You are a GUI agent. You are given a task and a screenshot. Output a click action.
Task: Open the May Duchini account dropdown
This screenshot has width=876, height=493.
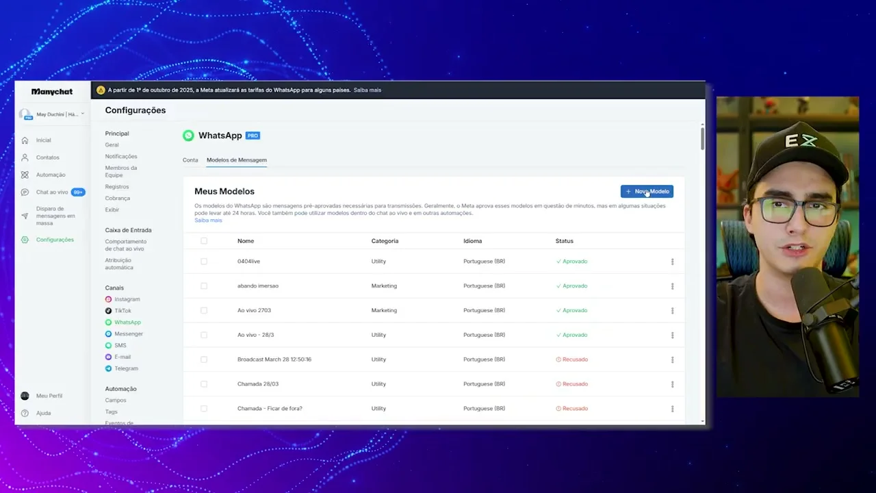pyautogui.click(x=52, y=114)
